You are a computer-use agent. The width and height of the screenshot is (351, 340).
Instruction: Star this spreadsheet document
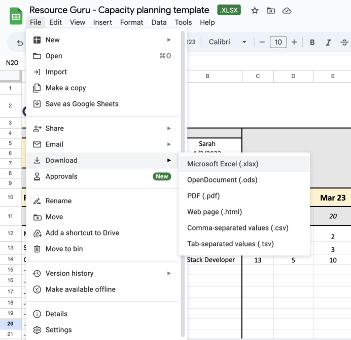(x=255, y=11)
